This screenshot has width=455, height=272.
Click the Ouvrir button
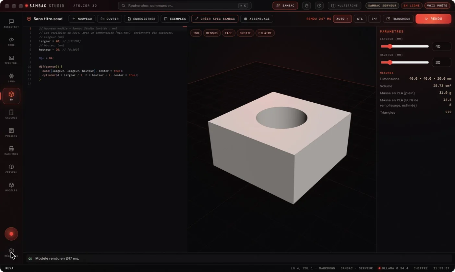click(x=110, y=19)
